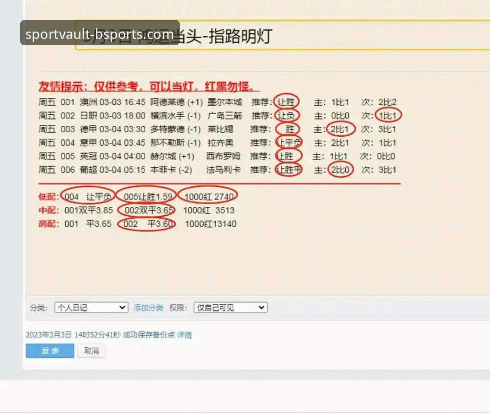Click main score 0比0 in row 002
The image size is (490, 413).
(341, 116)
